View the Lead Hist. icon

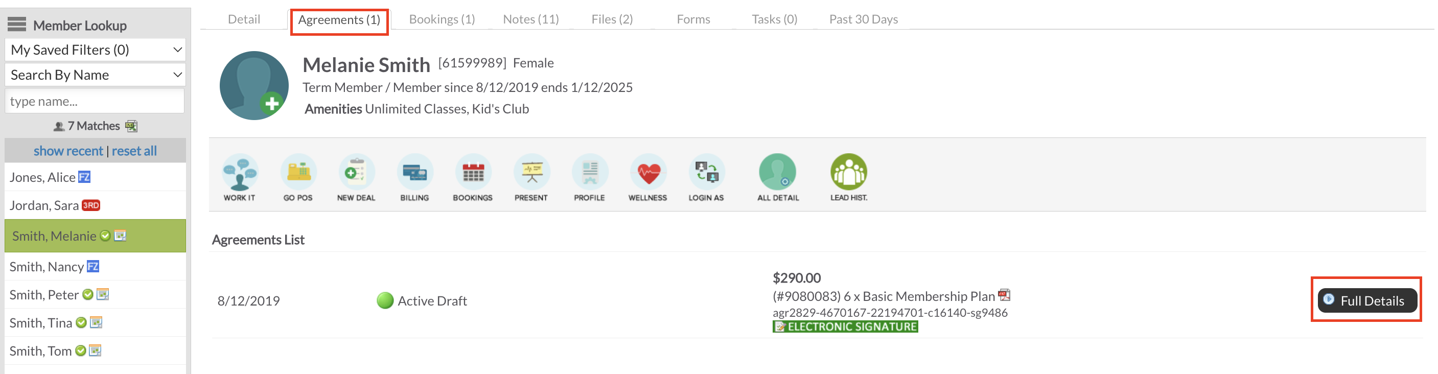(x=848, y=173)
